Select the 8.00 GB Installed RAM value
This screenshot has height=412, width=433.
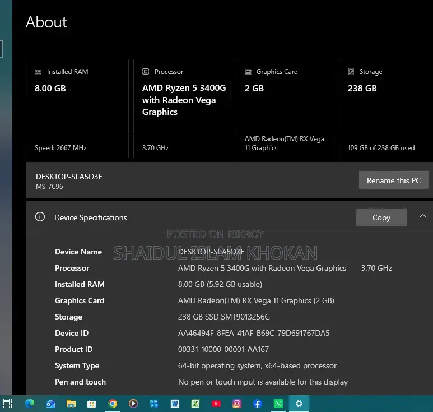(50, 88)
